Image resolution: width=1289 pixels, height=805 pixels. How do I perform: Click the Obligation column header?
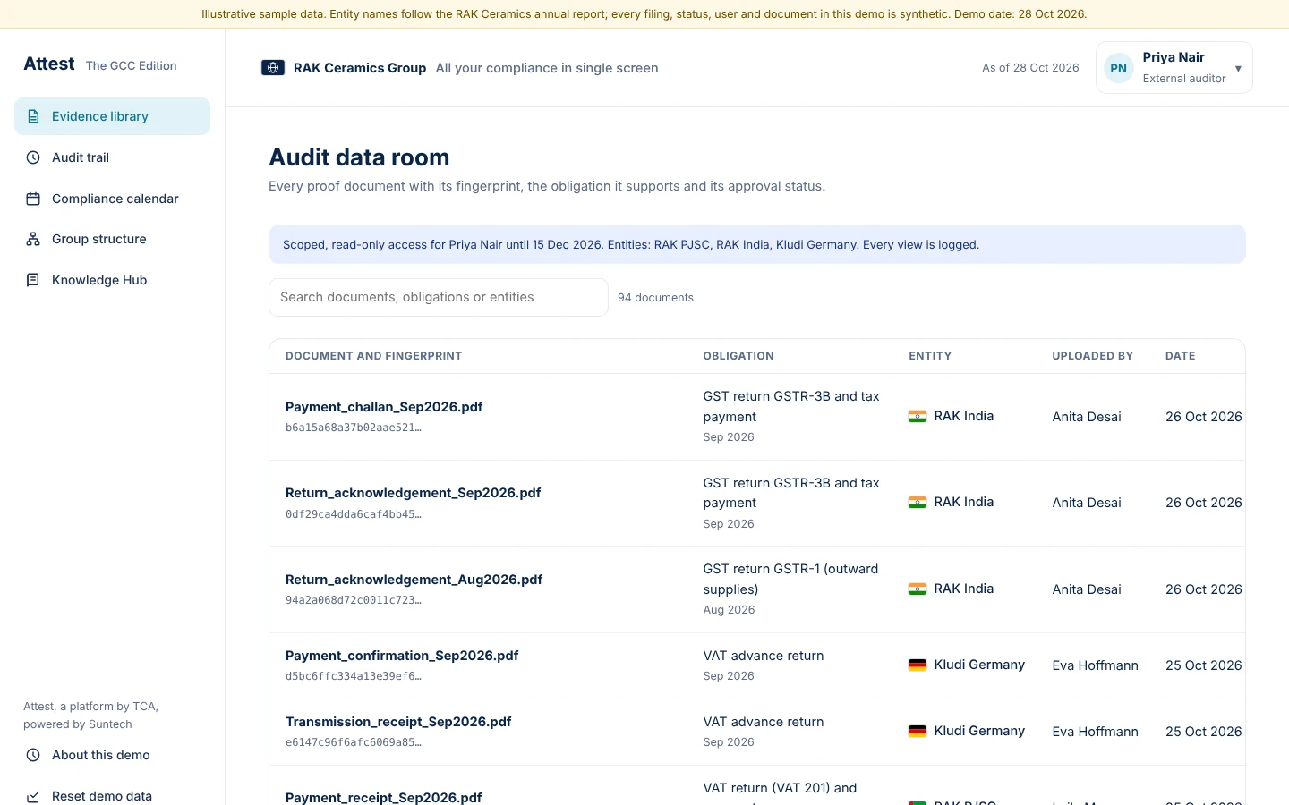click(x=738, y=356)
